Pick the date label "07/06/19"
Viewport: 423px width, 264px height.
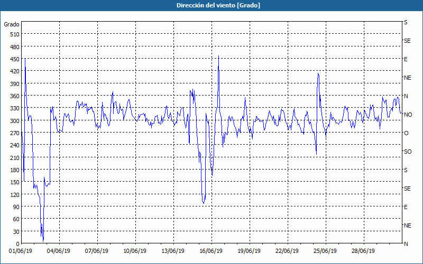tap(97, 251)
